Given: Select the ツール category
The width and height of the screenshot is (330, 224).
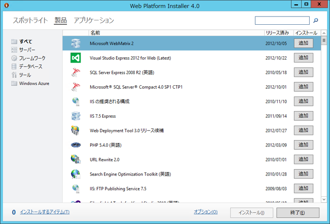Looking at the screenshot, I should pyautogui.click(x=25, y=75).
